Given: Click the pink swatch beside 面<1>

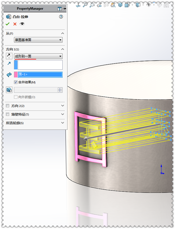Looking at the screenshot, I should click(x=16, y=75).
